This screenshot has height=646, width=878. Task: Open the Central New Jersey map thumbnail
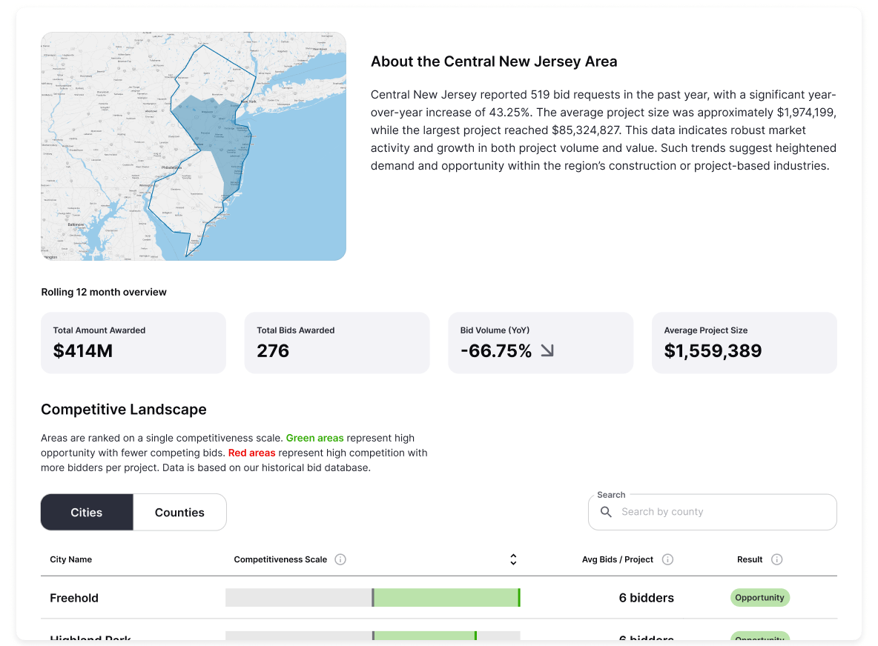[x=194, y=146]
